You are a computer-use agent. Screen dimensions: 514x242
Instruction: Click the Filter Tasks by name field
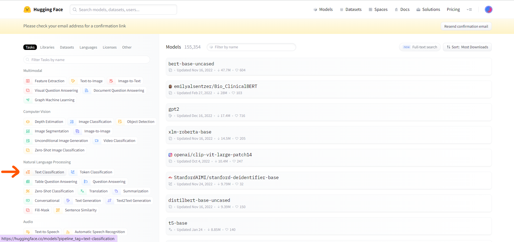(87, 60)
